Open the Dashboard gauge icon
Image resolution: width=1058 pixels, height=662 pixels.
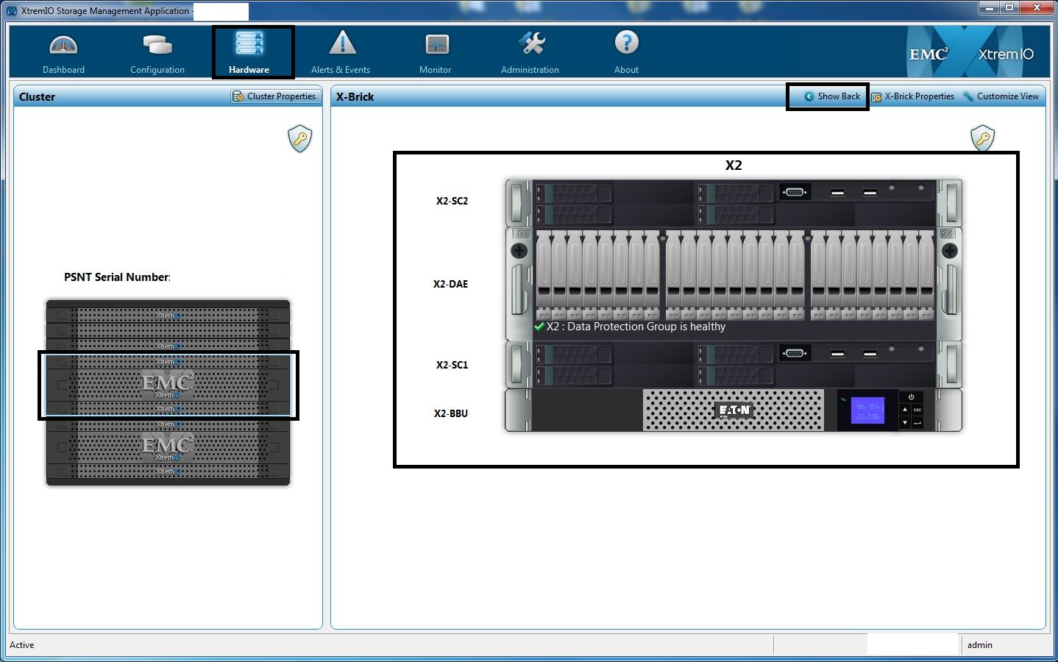point(63,46)
